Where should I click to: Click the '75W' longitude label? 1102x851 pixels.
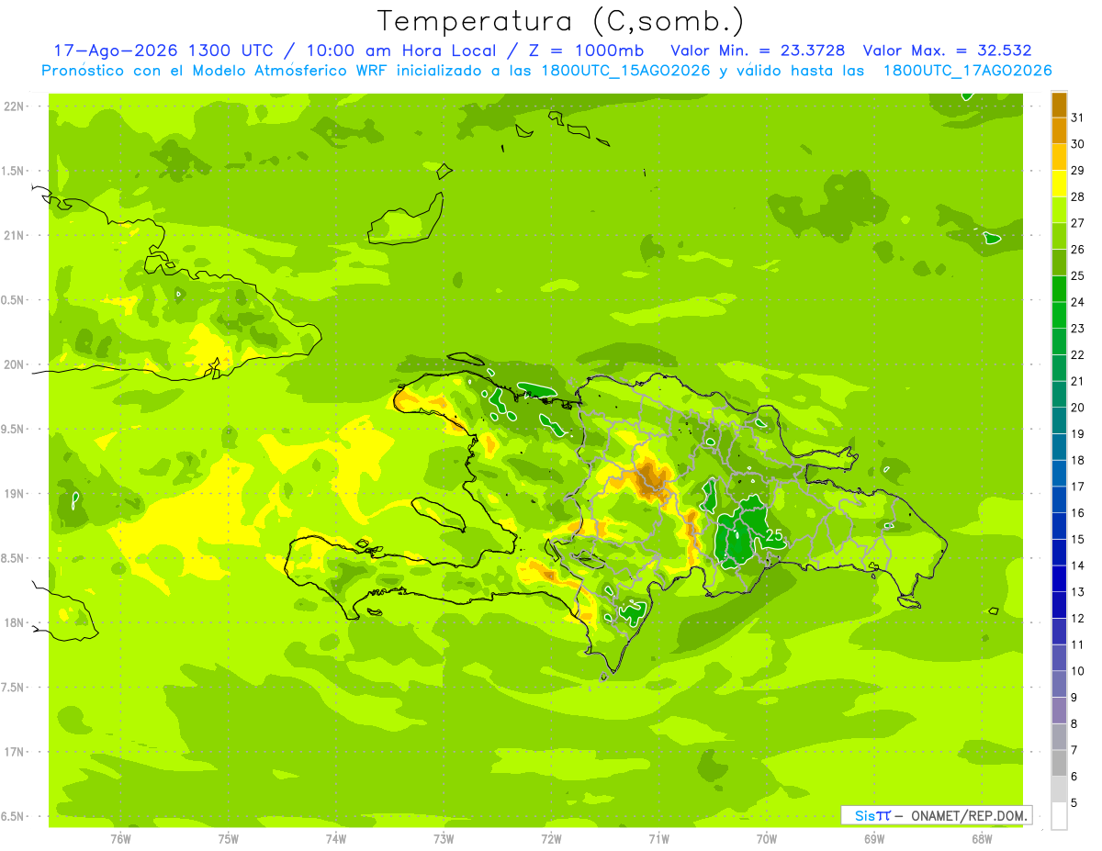tap(228, 838)
